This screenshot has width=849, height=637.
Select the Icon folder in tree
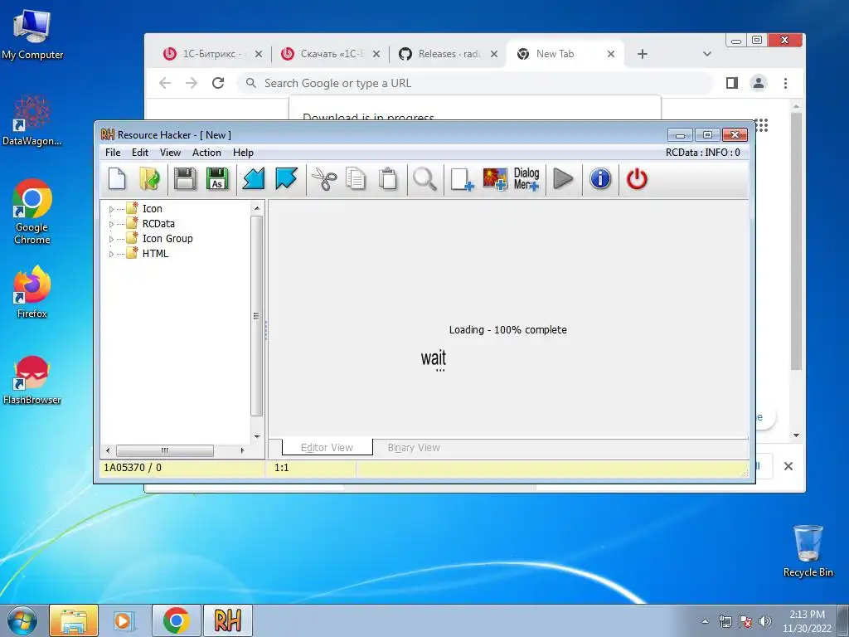153,208
